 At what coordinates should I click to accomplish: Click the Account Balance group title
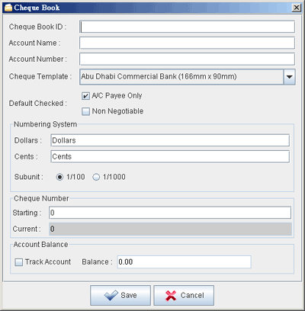40,245
